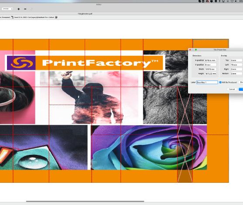This screenshot has width=243, height=205.
Task: Click the Bluetooth icon in macOS menu bar
Action: coord(219,1)
